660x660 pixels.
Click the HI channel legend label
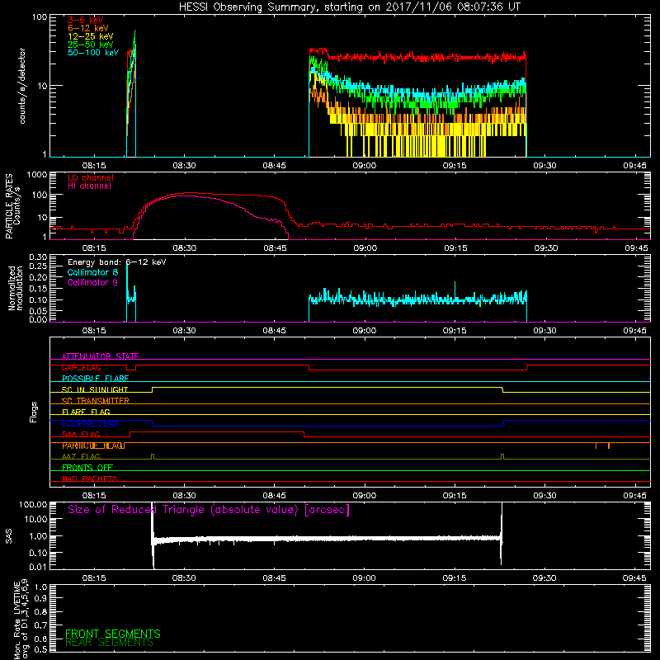pos(89,186)
